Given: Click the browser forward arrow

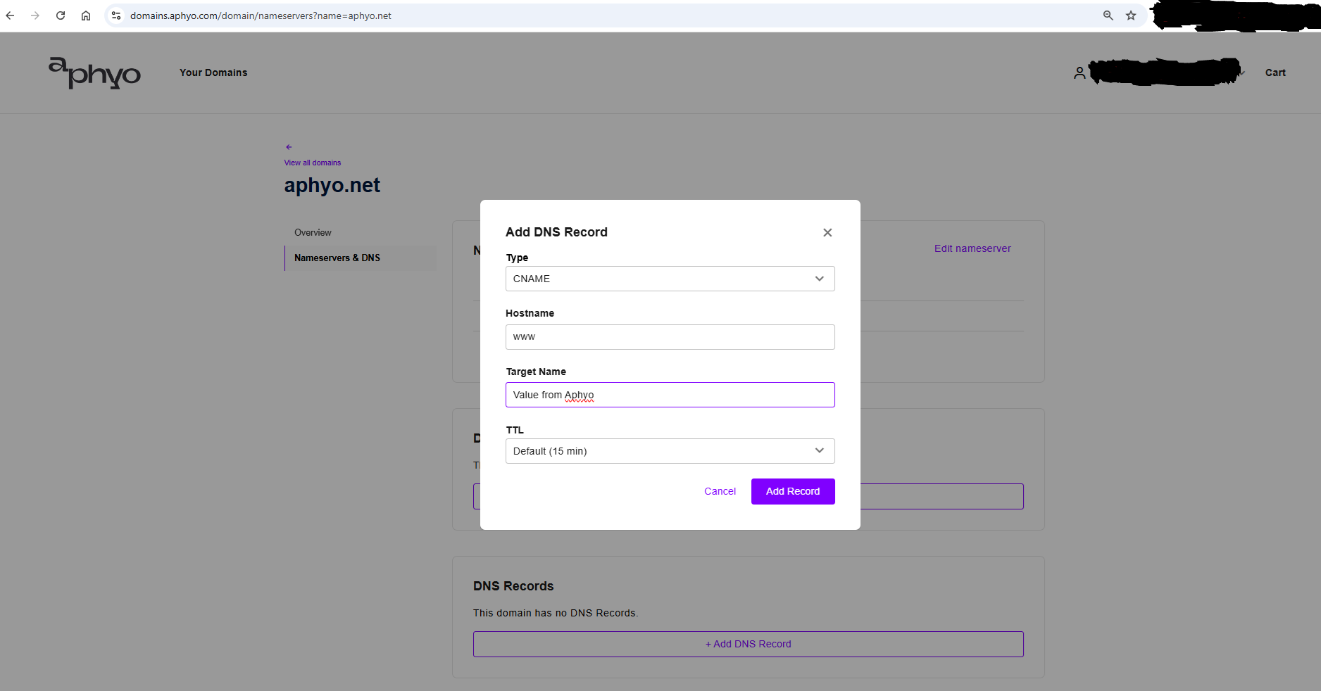Looking at the screenshot, I should [35, 15].
